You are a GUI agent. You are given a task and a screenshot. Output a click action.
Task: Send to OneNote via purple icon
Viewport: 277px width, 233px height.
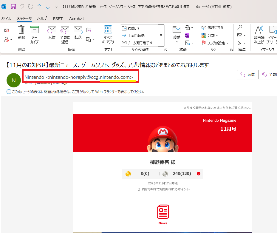[x=187, y=36]
